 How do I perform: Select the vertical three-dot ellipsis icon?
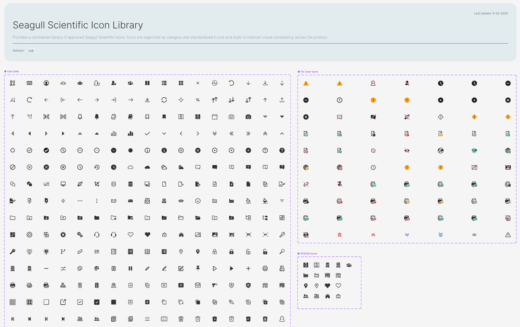coord(97,201)
